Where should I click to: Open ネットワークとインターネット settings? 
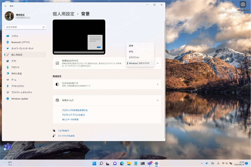22,48
